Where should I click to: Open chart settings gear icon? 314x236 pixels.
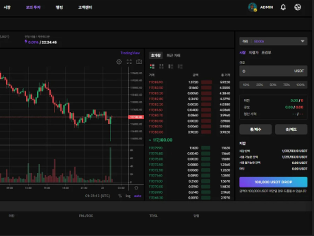(x=119, y=62)
